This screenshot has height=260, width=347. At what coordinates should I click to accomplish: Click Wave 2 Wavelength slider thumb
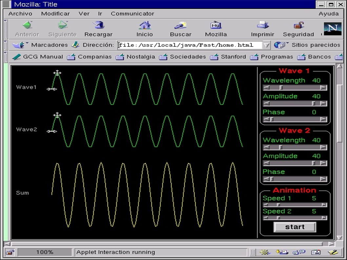tap(281, 147)
